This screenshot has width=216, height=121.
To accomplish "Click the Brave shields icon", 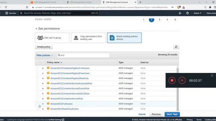I will pyautogui.click(x=179, y=7).
